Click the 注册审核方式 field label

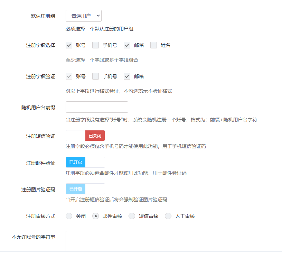(x=41, y=216)
